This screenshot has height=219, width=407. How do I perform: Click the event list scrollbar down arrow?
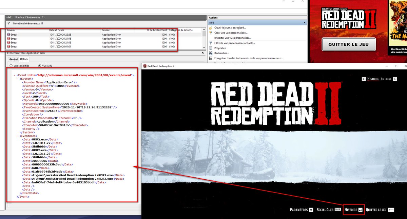pyautogui.click(x=204, y=47)
